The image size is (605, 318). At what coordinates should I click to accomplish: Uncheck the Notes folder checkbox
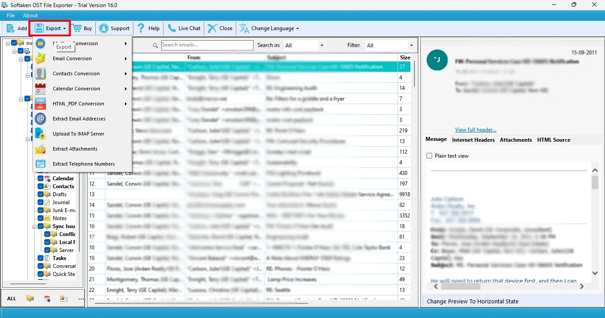41,218
